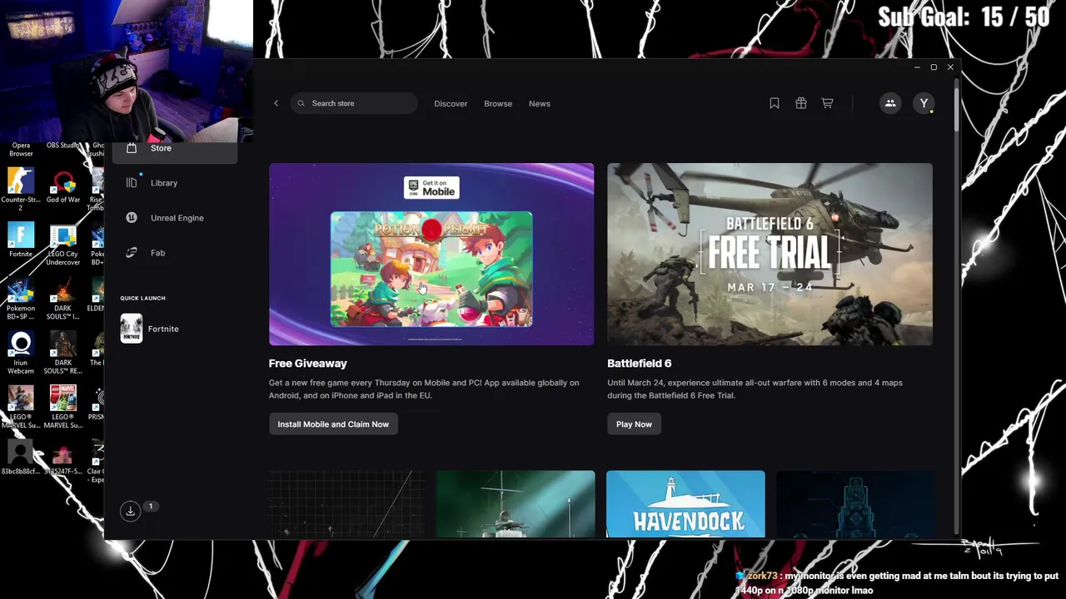Open Counter-Strike 2 desktop shortcut
Screen dimensions: 1066x599
[21, 189]
